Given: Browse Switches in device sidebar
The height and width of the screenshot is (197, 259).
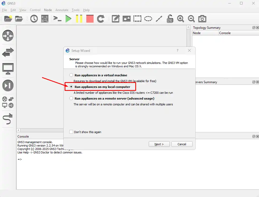Looking at the screenshot, I should [8, 53].
